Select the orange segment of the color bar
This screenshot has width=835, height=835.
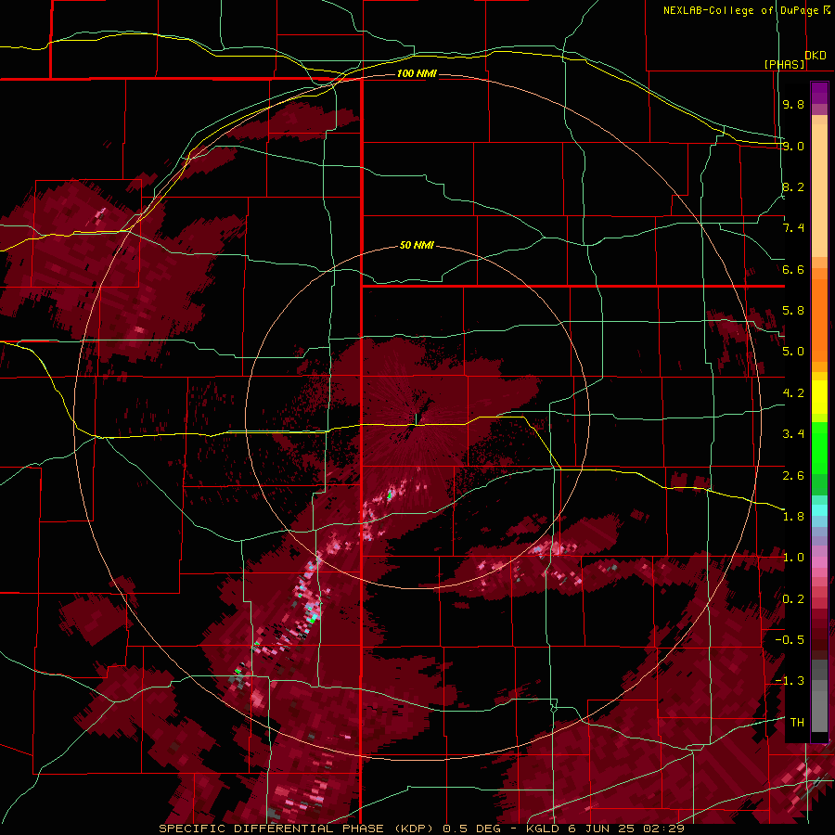click(819, 318)
